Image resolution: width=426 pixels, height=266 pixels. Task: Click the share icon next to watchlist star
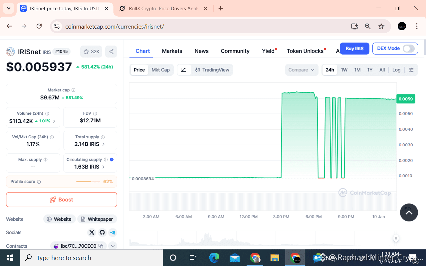point(111,52)
